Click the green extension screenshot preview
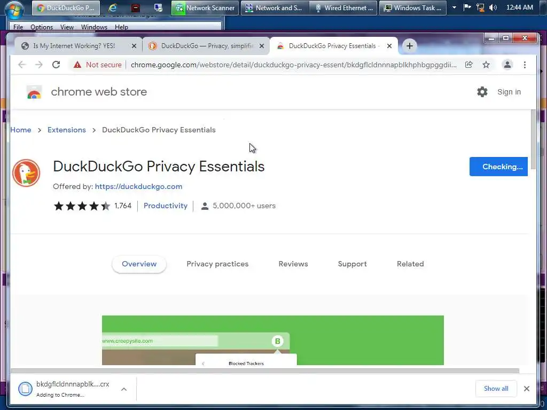 tap(273, 340)
